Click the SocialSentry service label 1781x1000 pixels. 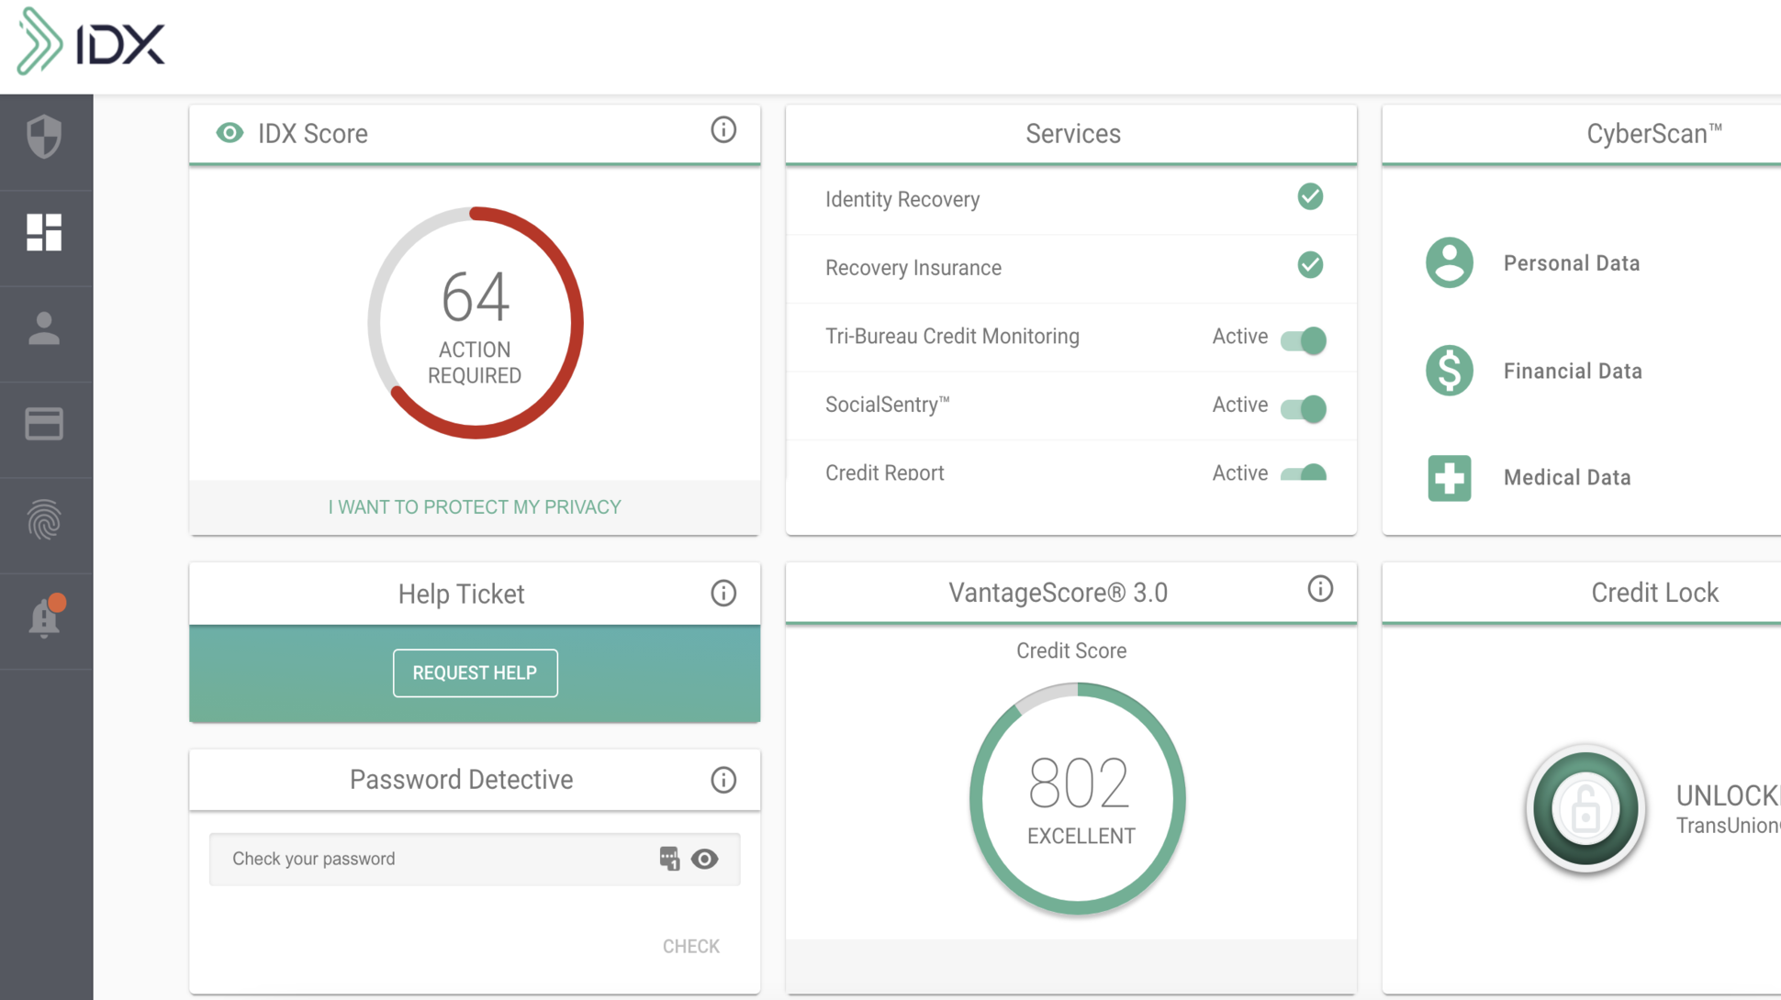887,405
